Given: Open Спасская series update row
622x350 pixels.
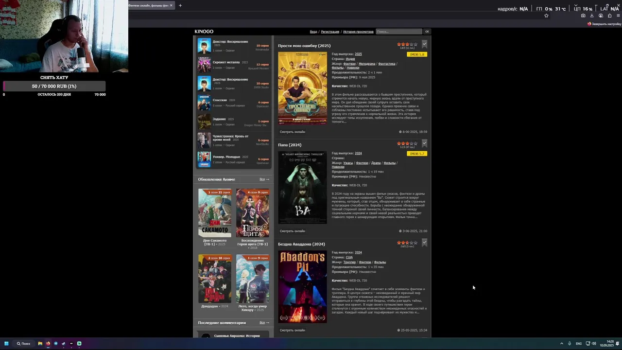Looking at the screenshot, I should pos(233,103).
